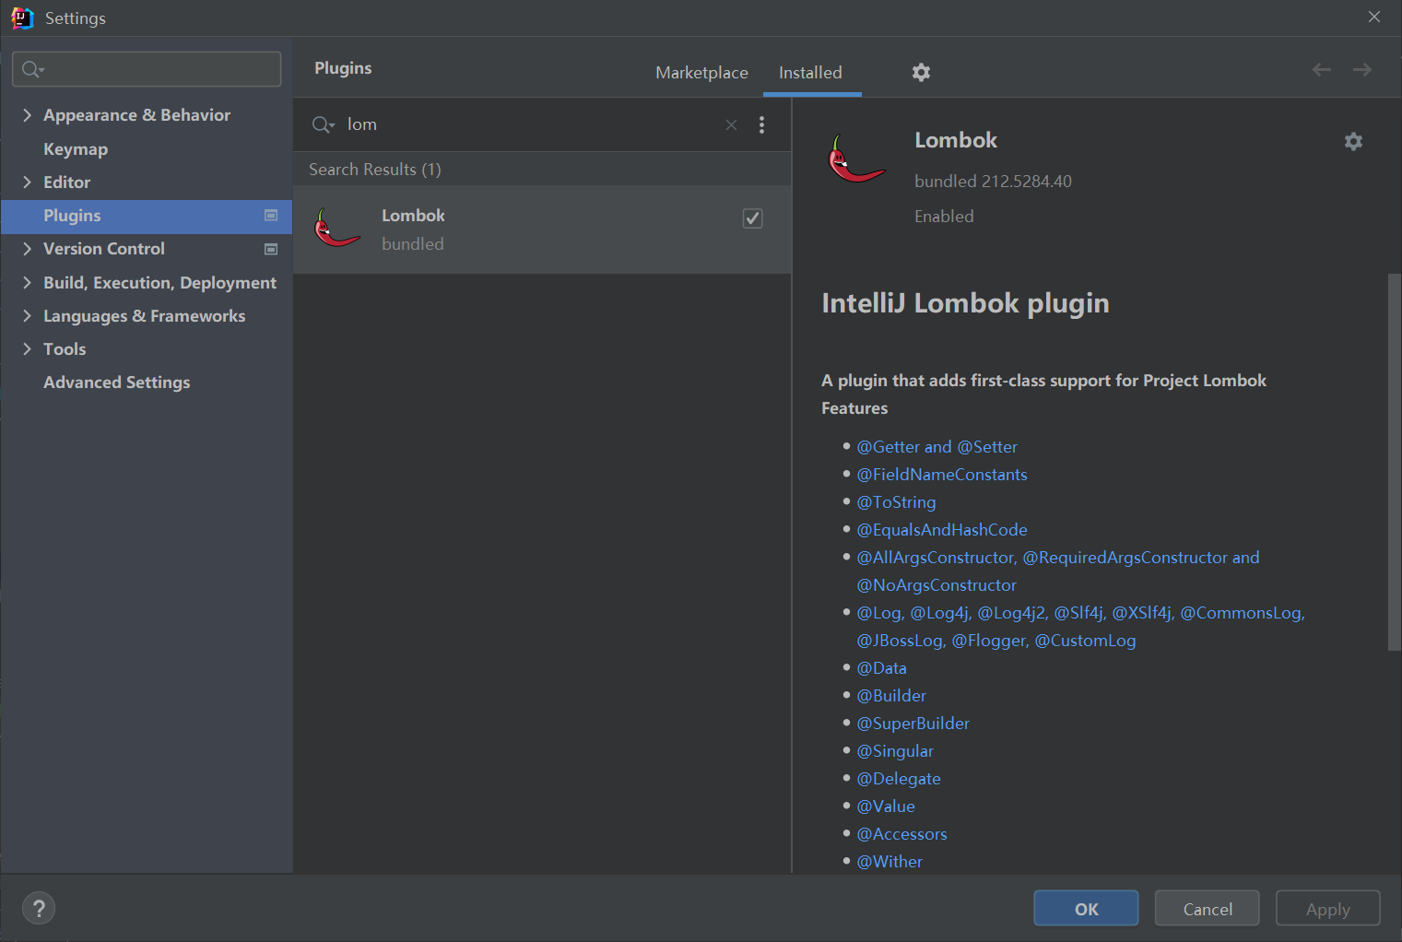Clear the plugin search text

[x=731, y=124]
